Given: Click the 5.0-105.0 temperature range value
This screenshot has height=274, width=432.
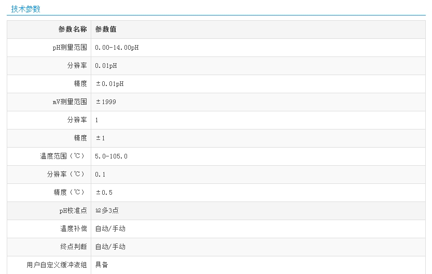Looking at the screenshot, I should tap(111, 156).
